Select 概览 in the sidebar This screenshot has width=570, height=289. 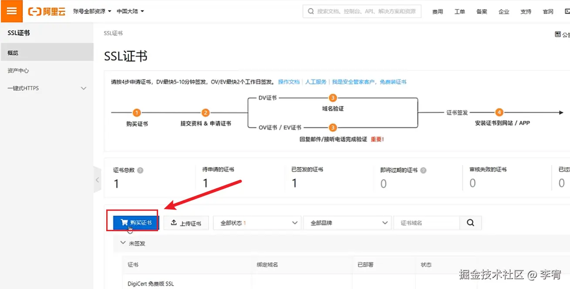(47, 53)
